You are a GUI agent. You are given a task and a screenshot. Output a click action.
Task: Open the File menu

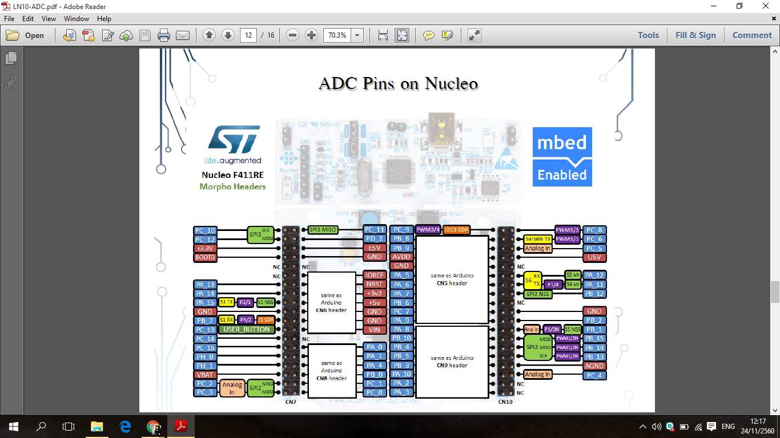(9, 19)
